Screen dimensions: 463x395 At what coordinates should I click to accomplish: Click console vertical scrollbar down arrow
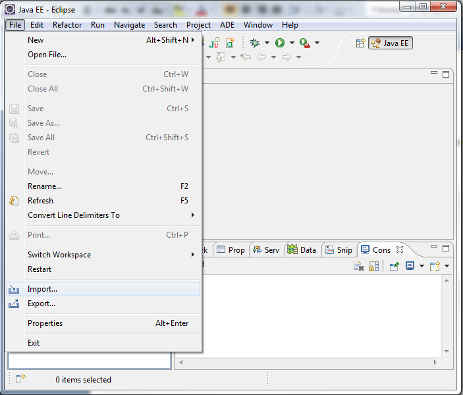pyautogui.click(x=447, y=352)
